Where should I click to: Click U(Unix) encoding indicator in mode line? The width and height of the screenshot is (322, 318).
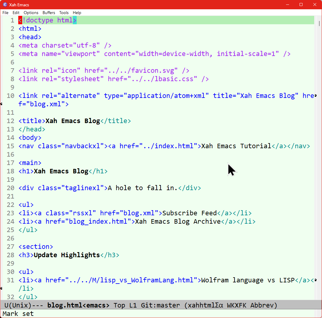[18, 305]
